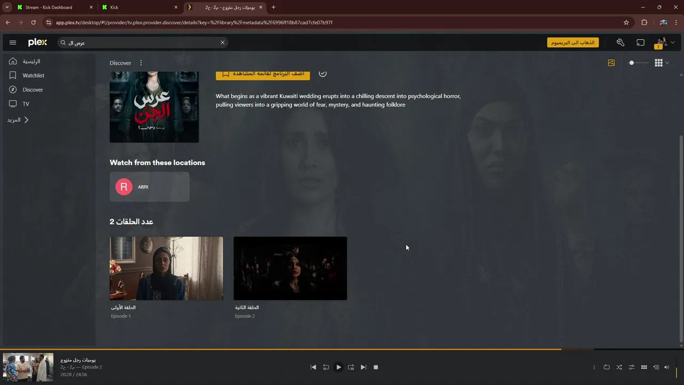Image resolution: width=684 pixels, height=385 pixels.
Task: Click the show poster artwork
Action: [154, 106]
